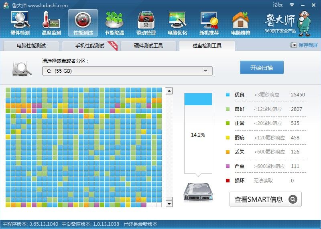
Task: Click the 126 count for 丢失
Action: (x=295, y=152)
